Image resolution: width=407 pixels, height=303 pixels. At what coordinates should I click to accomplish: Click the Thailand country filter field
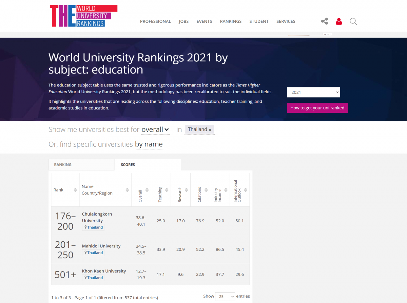(199, 129)
